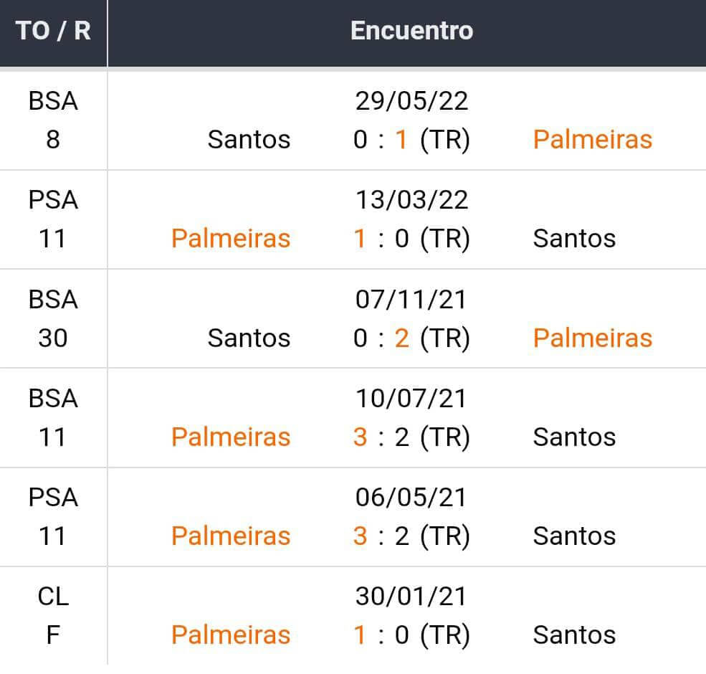Image resolution: width=706 pixels, height=674 pixels.
Task: Click the "Encuentro" column header
Action: click(x=411, y=31)
